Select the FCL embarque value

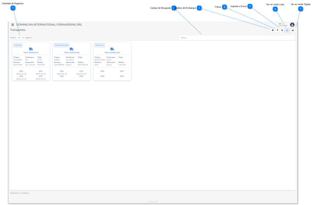27,60
